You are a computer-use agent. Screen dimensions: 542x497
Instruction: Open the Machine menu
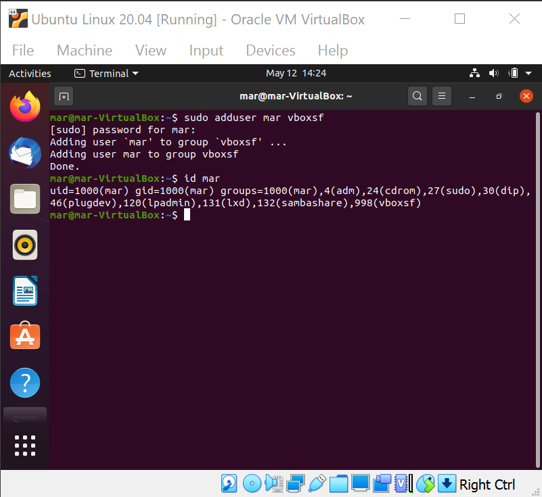click(84, 50)
